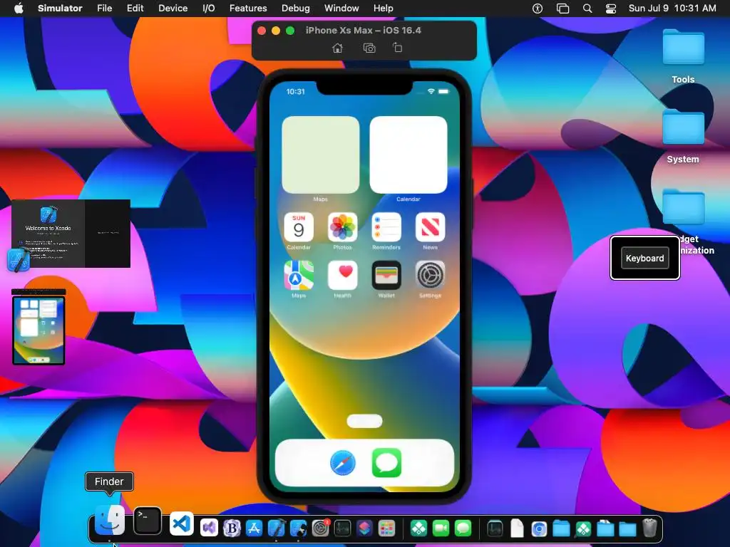This screenshot has width=730, height=547.
Task: Open System Settings with the badge in Dock
Action: (320, 528)
